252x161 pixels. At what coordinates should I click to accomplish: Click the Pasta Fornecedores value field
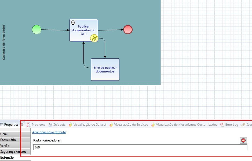[140, 147]
